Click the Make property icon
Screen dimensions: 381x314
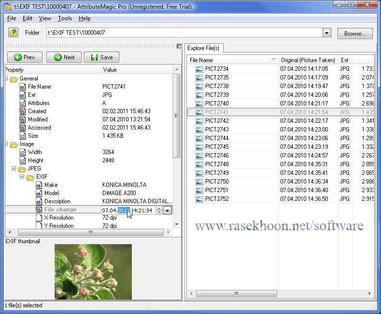click(39, 185)
